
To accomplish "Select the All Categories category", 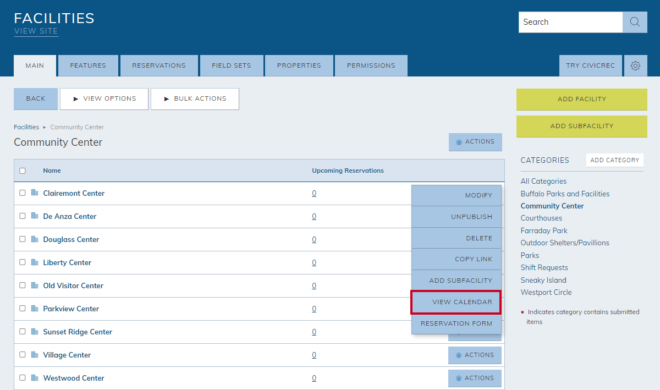I will (x=543, y=181).
